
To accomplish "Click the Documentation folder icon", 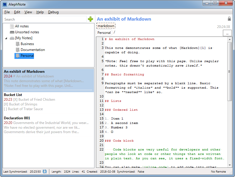I will click(18, 50).
